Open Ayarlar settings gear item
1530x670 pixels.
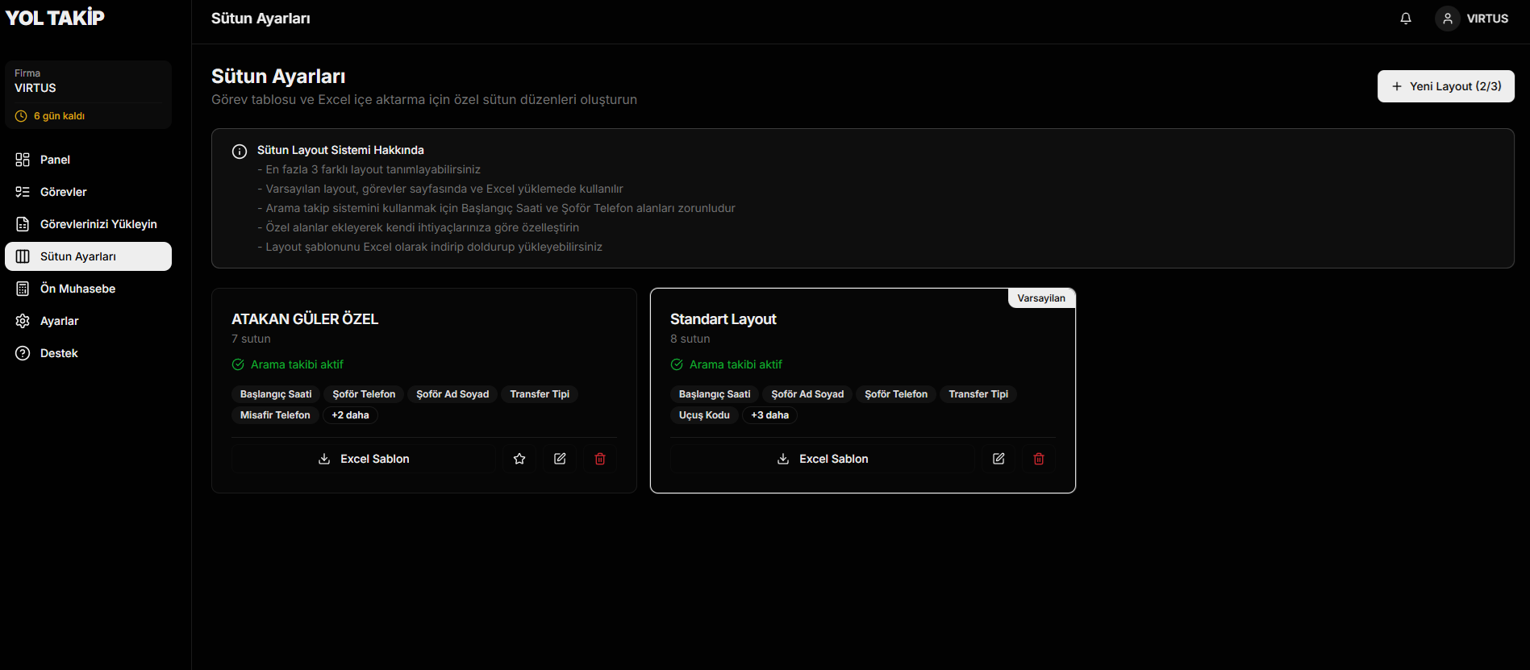[x=59, y=321]
